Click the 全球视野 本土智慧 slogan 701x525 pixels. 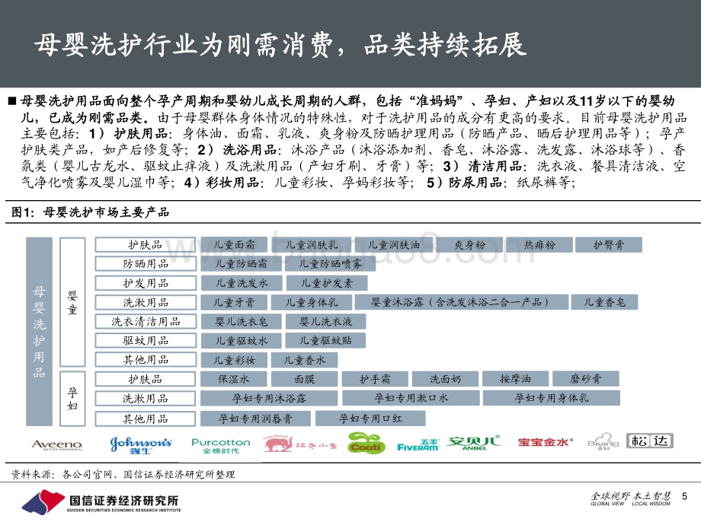tap(630, 499)
